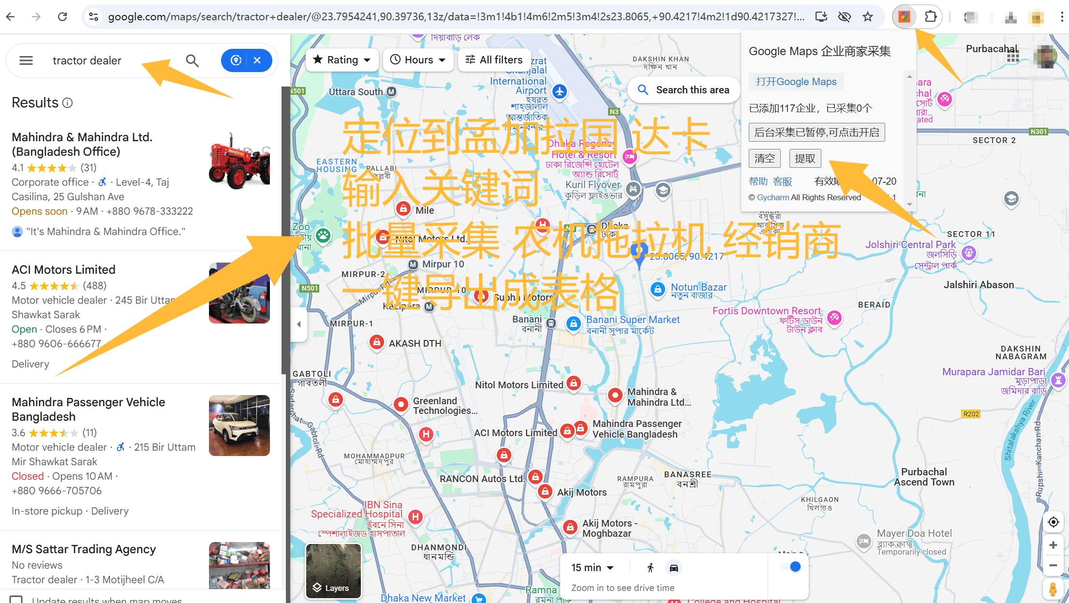Check Update results when map moves
The height and width of the screenshot is (603, 1069).
16,600
